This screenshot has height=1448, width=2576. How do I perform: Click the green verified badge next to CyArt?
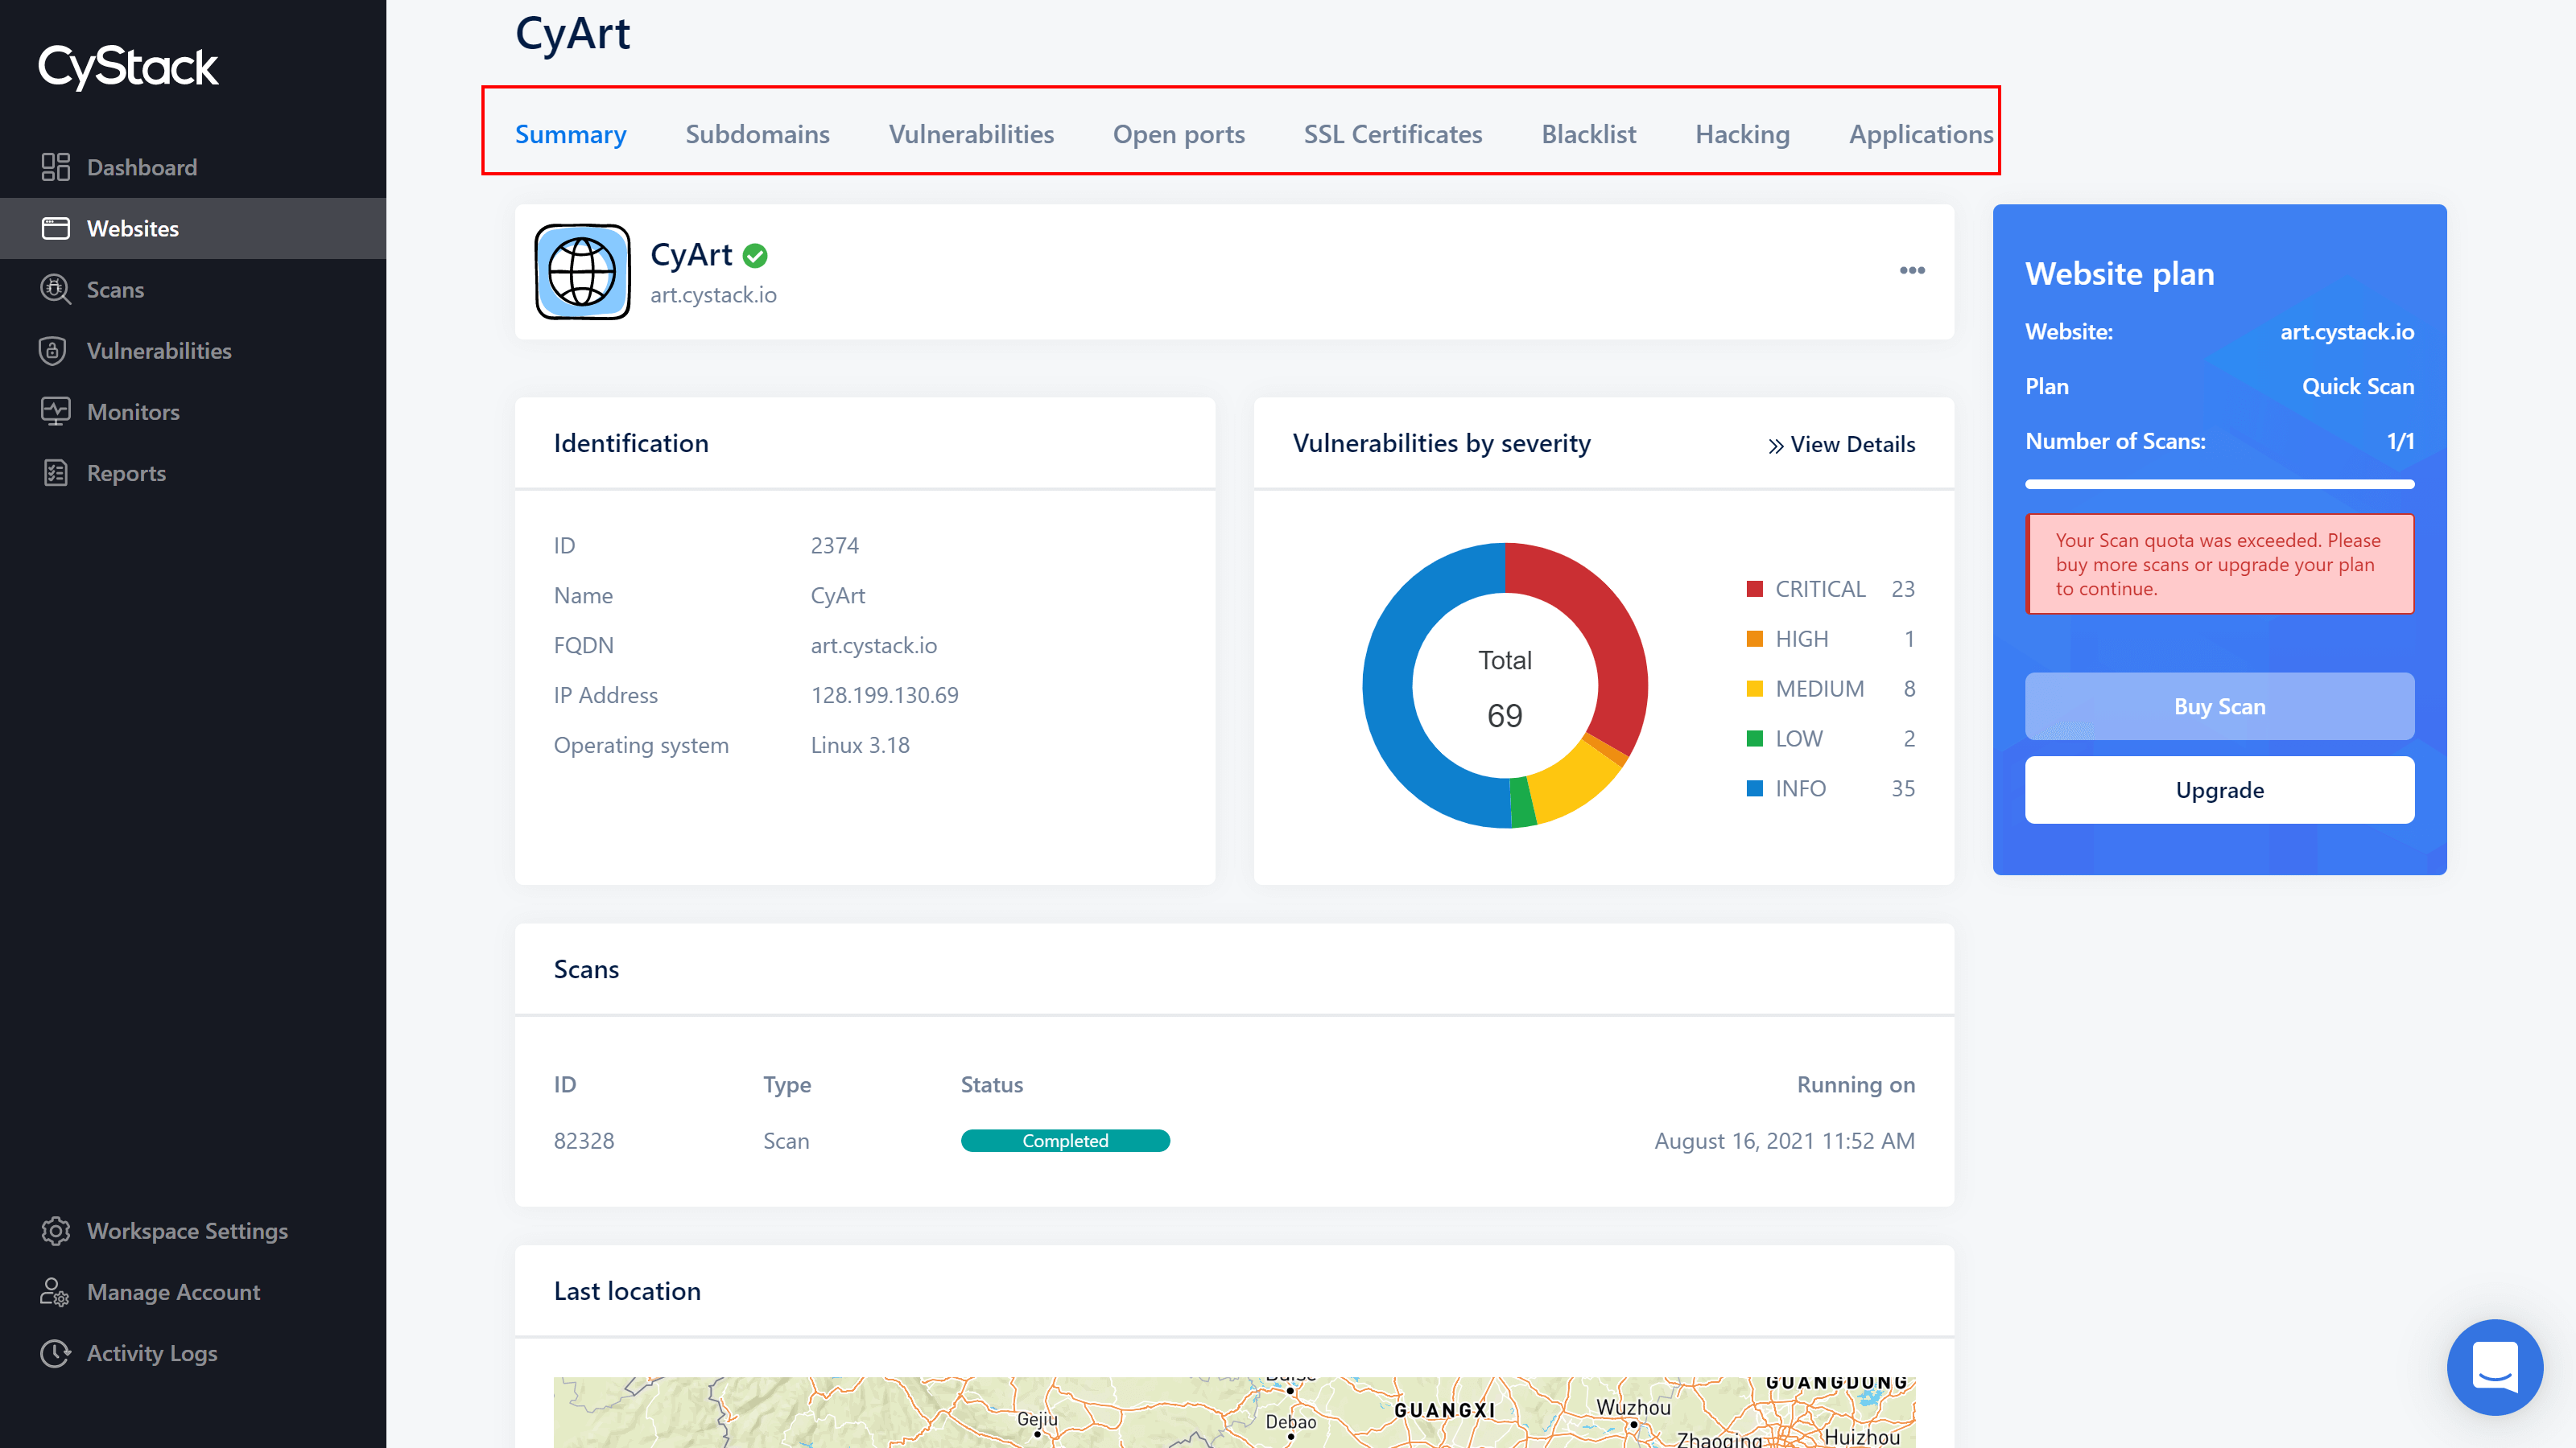pos(756,256)
